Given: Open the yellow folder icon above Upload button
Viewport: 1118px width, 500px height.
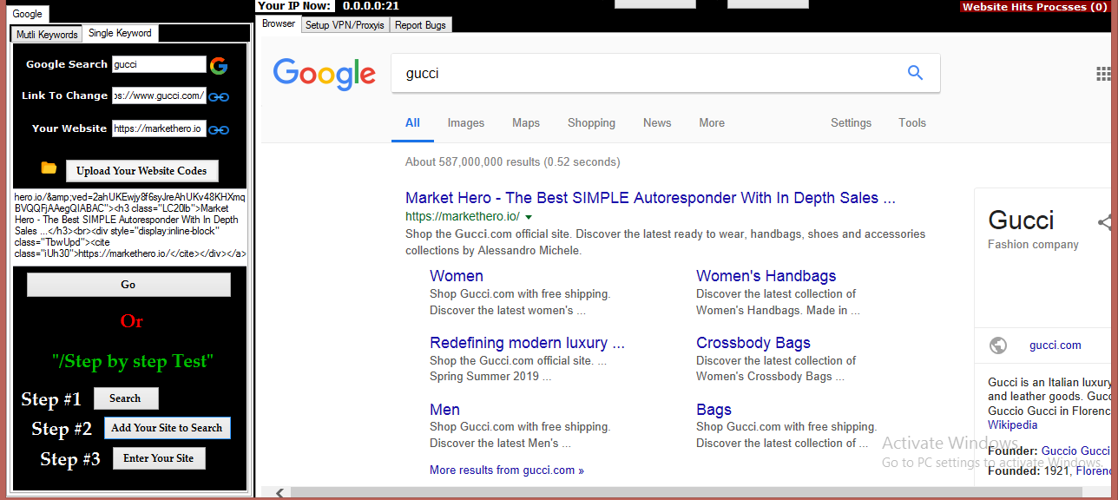Looking at the screenshot, I should (49, 169).
